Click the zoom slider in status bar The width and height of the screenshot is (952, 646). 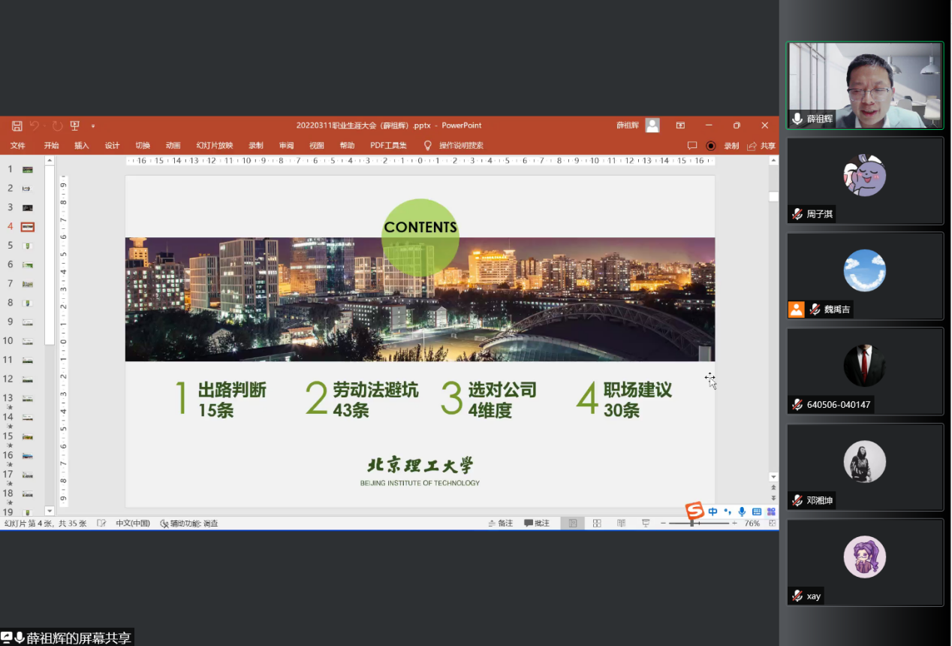(691, 524)
